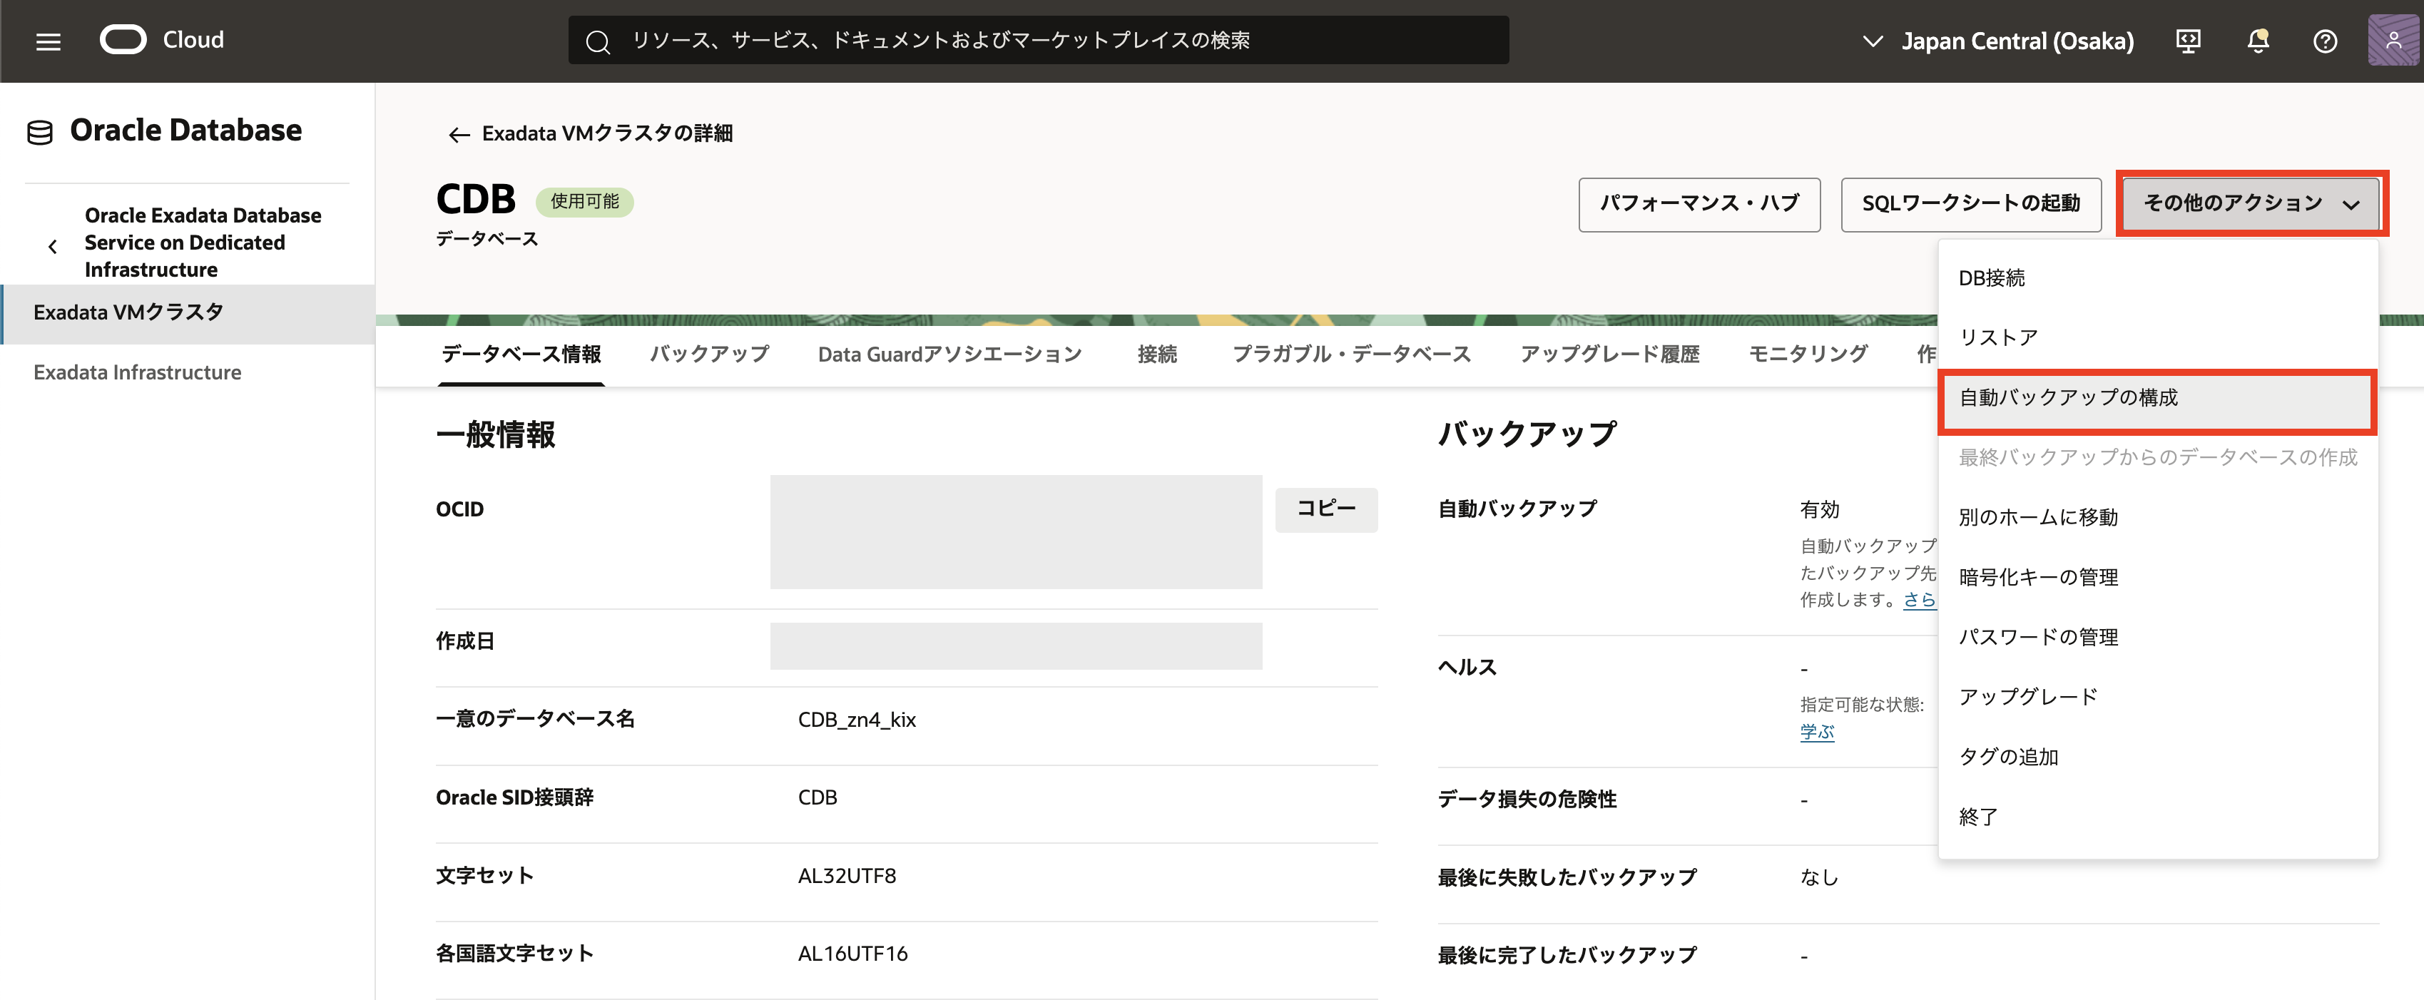
Task: Expand the Japan Central (Osaka) region selector
Action: pyautogui.click(x=1999, y=41)
